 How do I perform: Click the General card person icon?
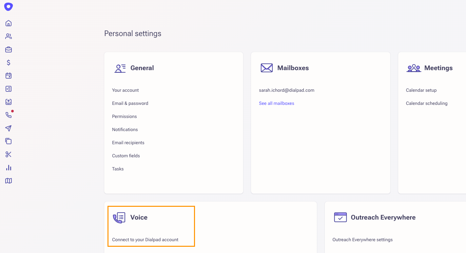pyautogui.click(x=120, y=68)
